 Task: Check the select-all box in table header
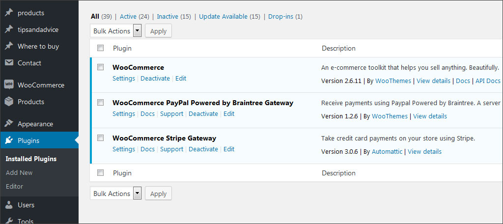[x=101, y=48]
